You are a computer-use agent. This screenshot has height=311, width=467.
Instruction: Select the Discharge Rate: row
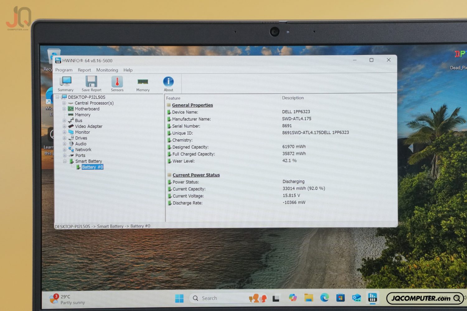[188, 203]
